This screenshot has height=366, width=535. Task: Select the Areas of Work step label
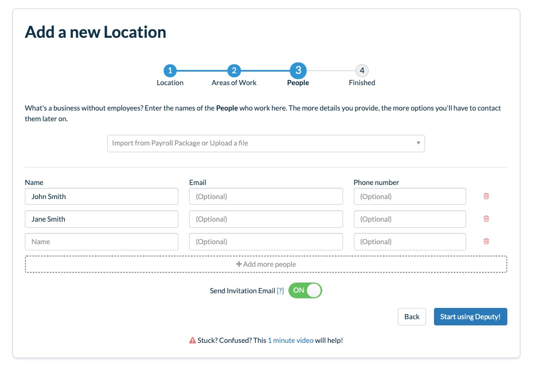pos(234,82)
